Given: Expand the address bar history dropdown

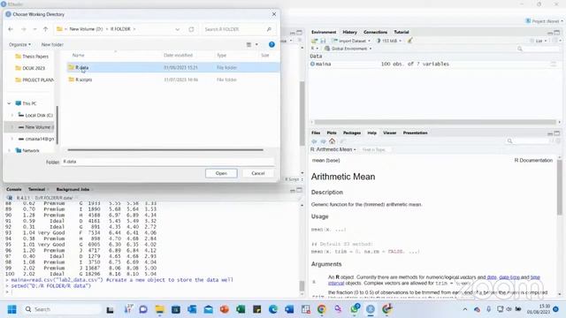Looking at the screenshot, I should coord(177,29).
